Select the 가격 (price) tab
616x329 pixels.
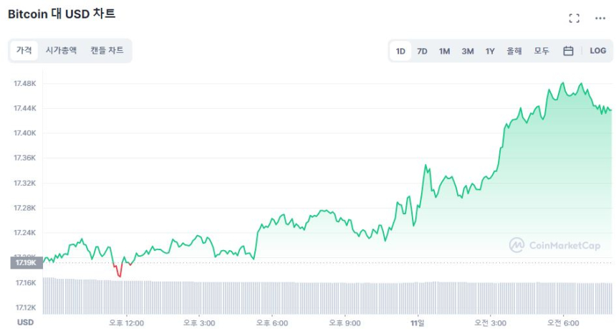[24, 51]
